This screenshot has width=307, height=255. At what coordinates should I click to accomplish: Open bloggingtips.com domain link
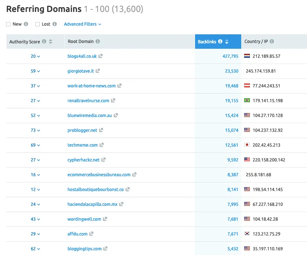click(85, 249)
